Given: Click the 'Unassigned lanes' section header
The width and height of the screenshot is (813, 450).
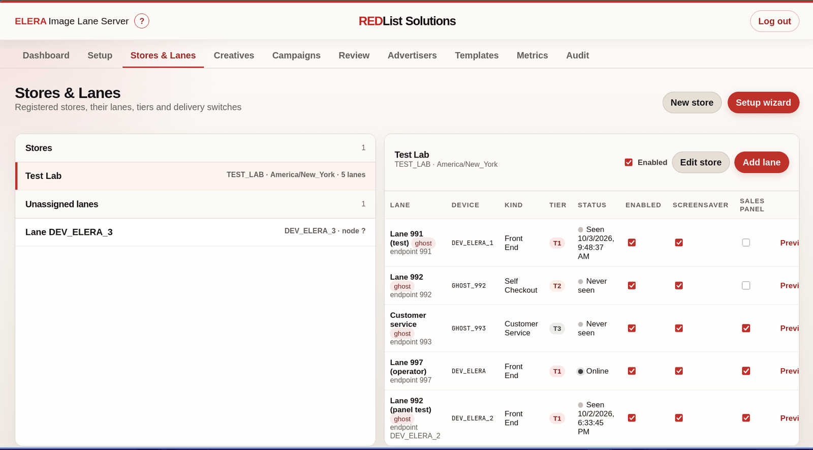Looking at the screenshot, I should pos(196,204).
